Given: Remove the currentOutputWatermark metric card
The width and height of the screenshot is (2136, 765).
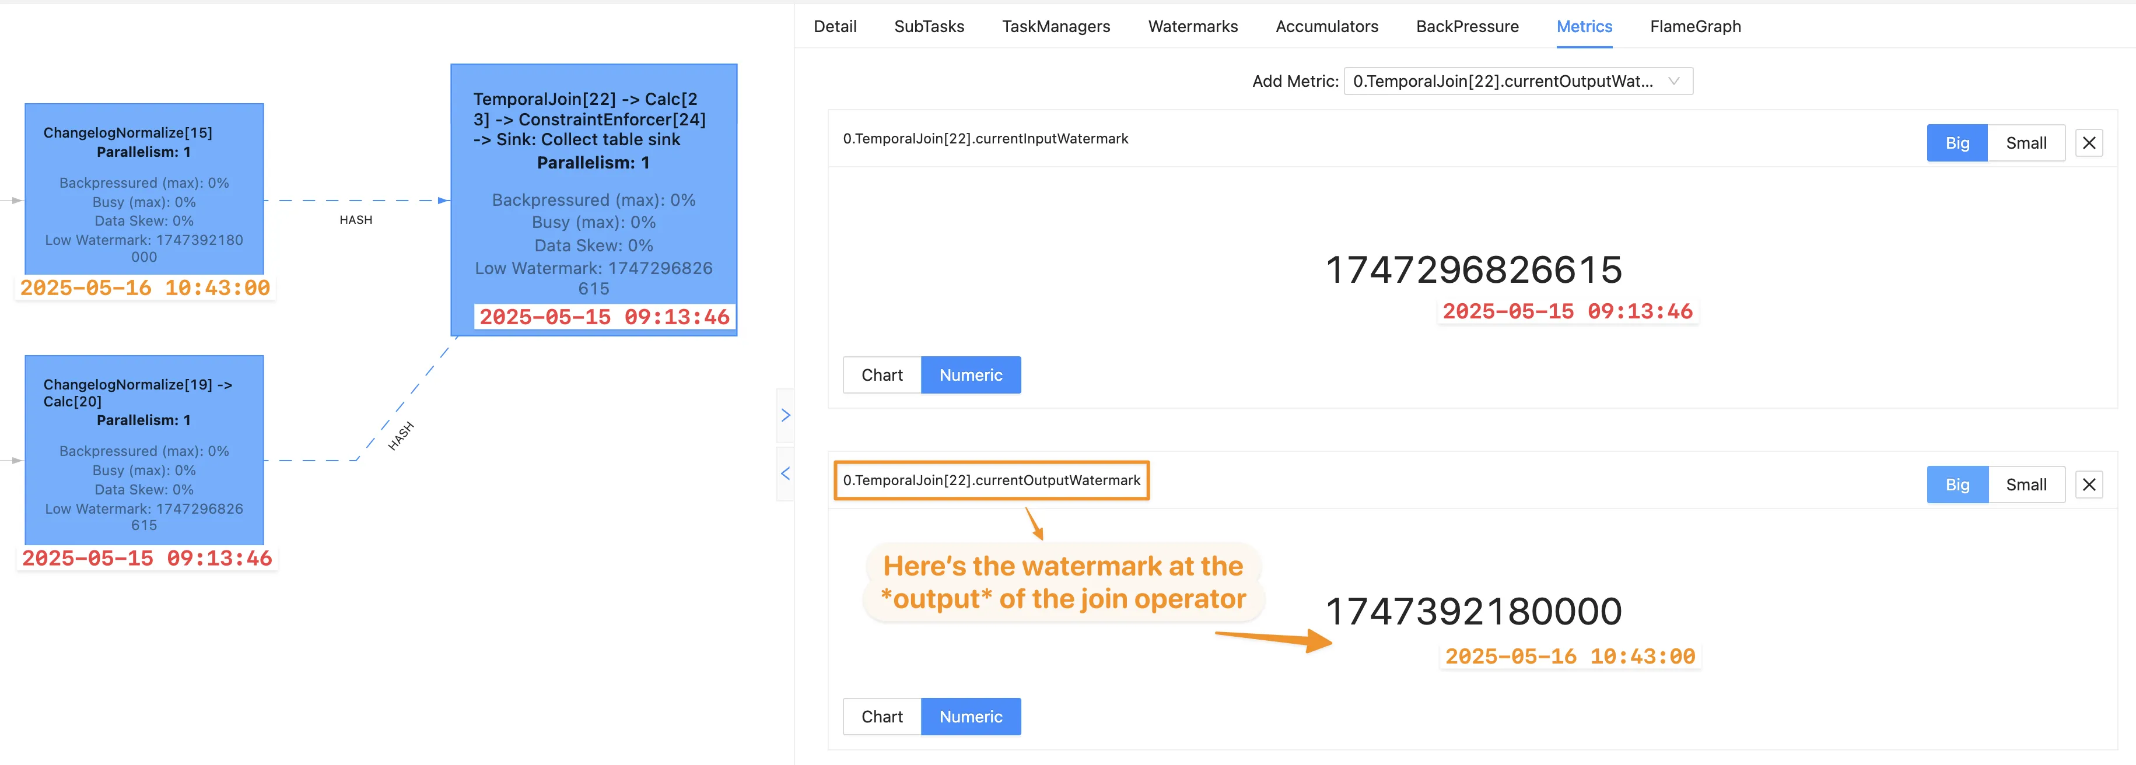Looking at the screenshot, I should (2089, 485).
